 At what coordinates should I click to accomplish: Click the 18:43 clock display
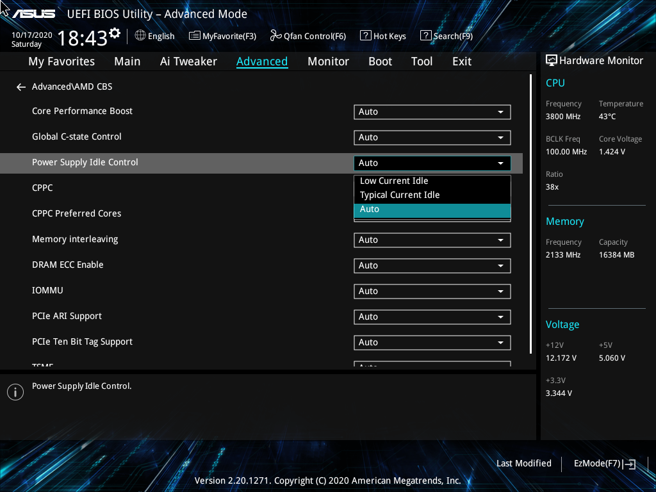click(x=83, y=38)
